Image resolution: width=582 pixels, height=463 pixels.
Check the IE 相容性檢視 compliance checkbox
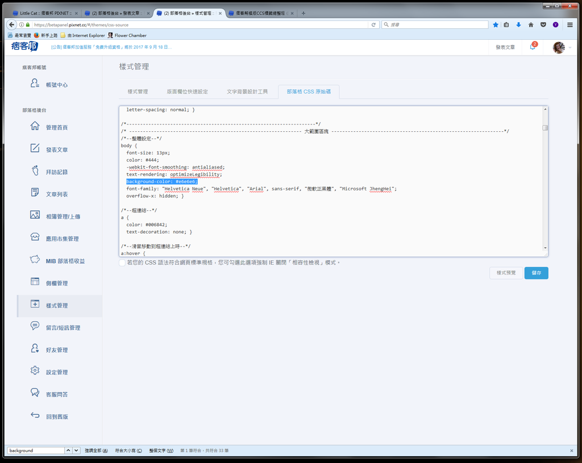[x=122, y=262]
